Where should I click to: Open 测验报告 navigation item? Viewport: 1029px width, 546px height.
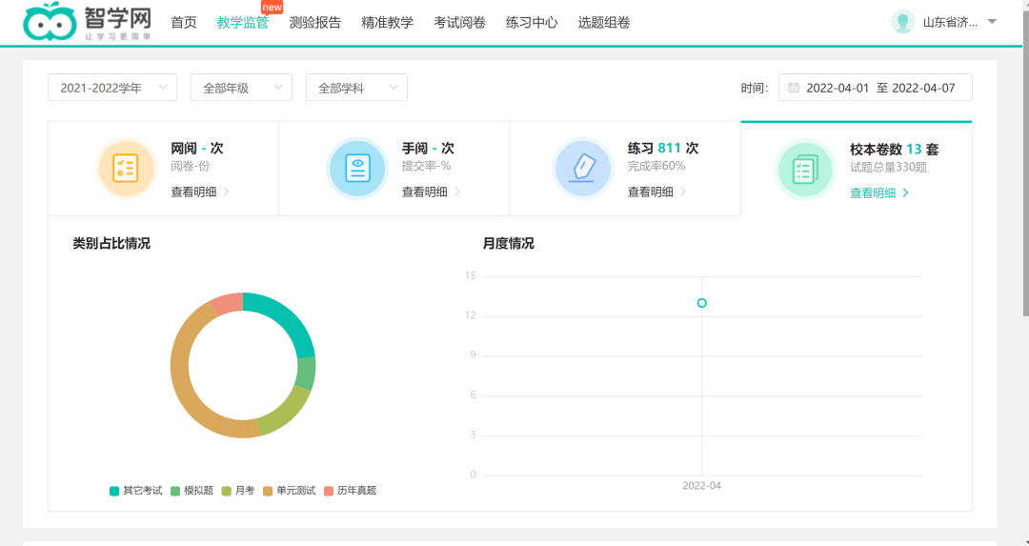[315, 22]
